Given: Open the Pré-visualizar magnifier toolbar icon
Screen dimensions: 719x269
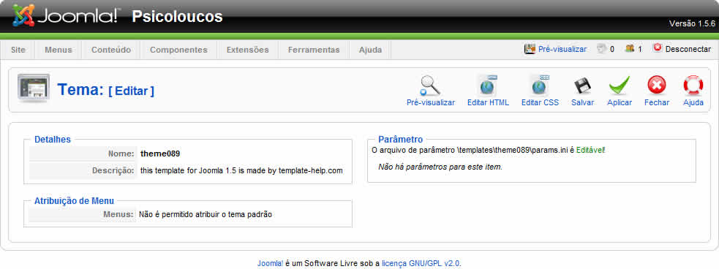Looking at the screenshot, I should 430,86.
